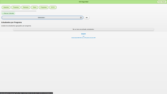Click the GG Seguridad page title

[x=83, y=2]
